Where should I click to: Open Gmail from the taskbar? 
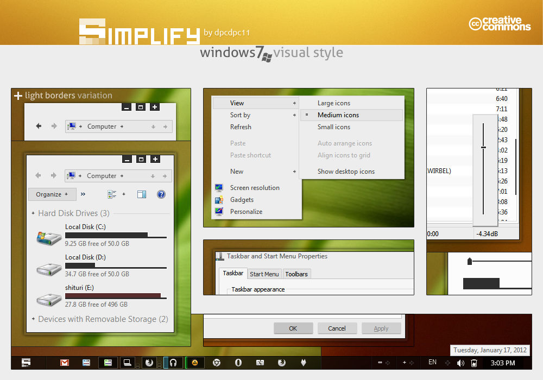click(64, 362)
